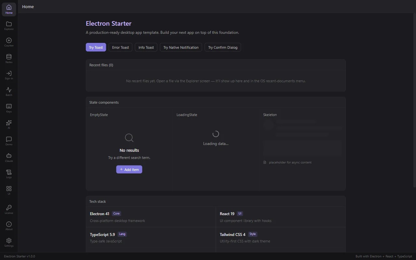Click 'Cross-platform desktop framework' description
This screenshot has height=260, width=416.
[117, 221]
